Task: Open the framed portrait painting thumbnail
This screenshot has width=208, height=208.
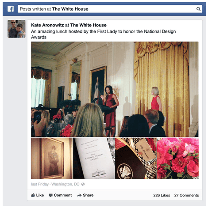Action: [x=52, y=158]
